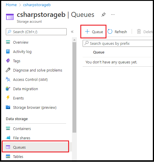Focus the Search queues by prefix field
The image size is (154, 162).
[118, 43]
